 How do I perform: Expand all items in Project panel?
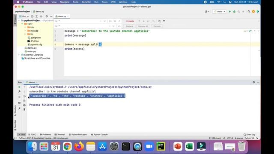click(36, 16)
